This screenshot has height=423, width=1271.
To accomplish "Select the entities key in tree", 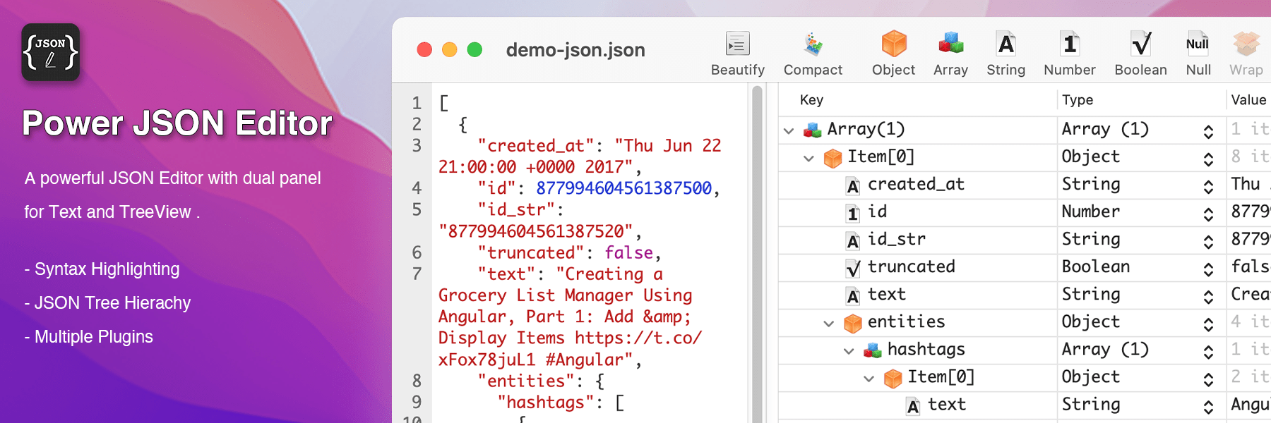I will point(906,321).
